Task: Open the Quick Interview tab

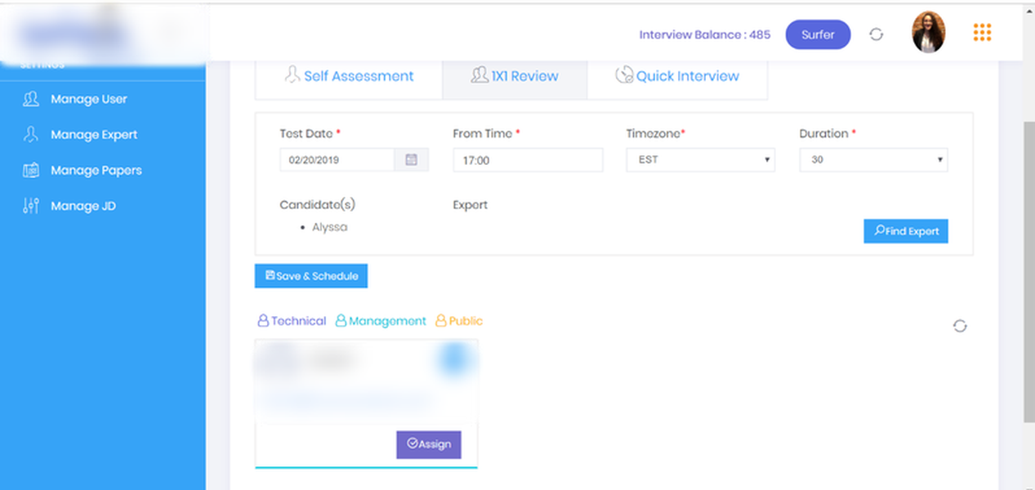Action: coord(677,76)
